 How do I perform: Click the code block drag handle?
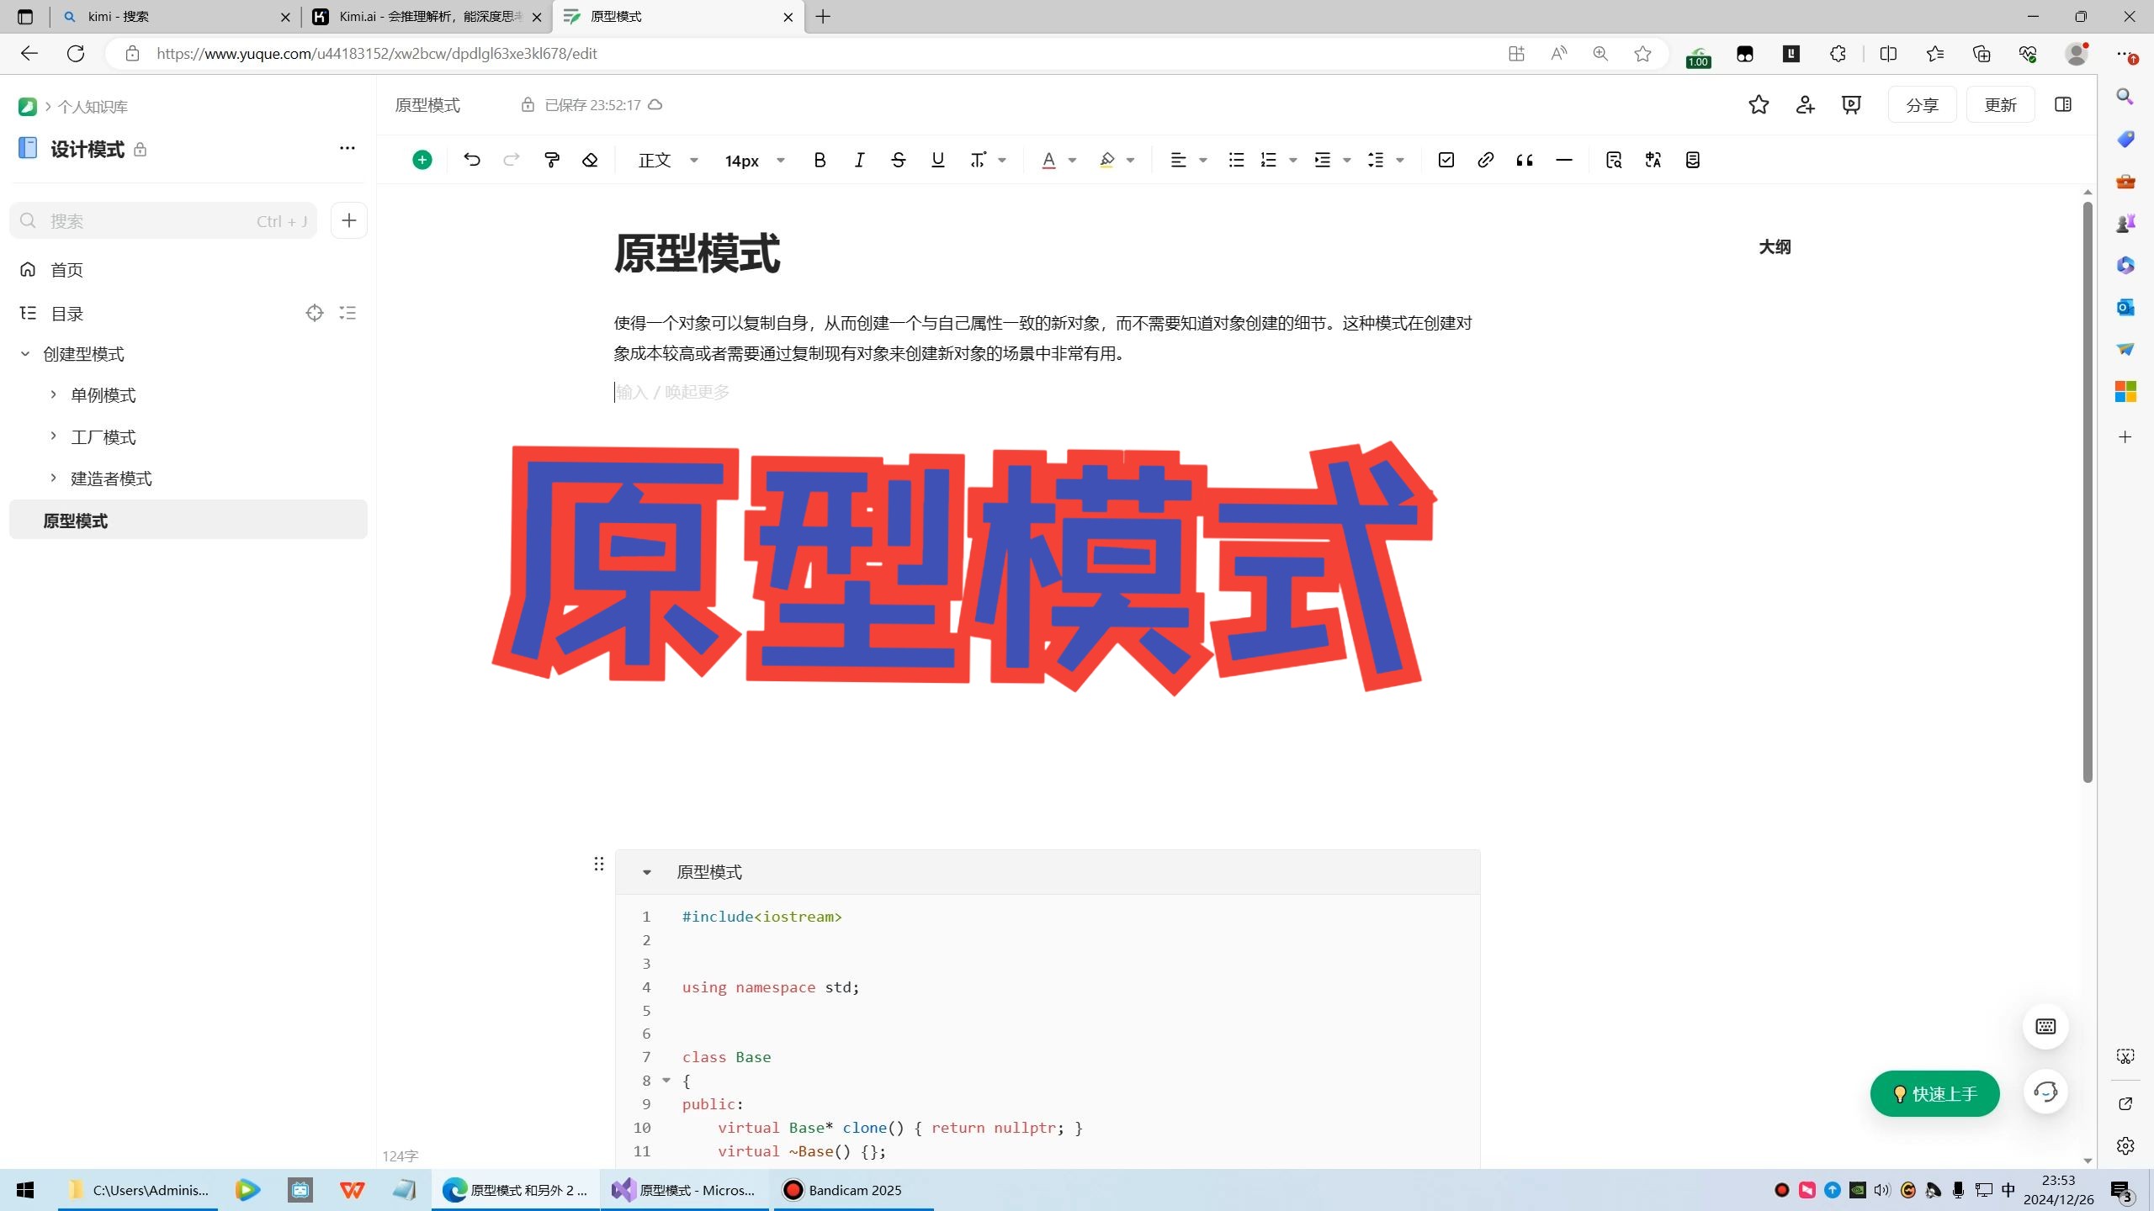coord(599,864)
